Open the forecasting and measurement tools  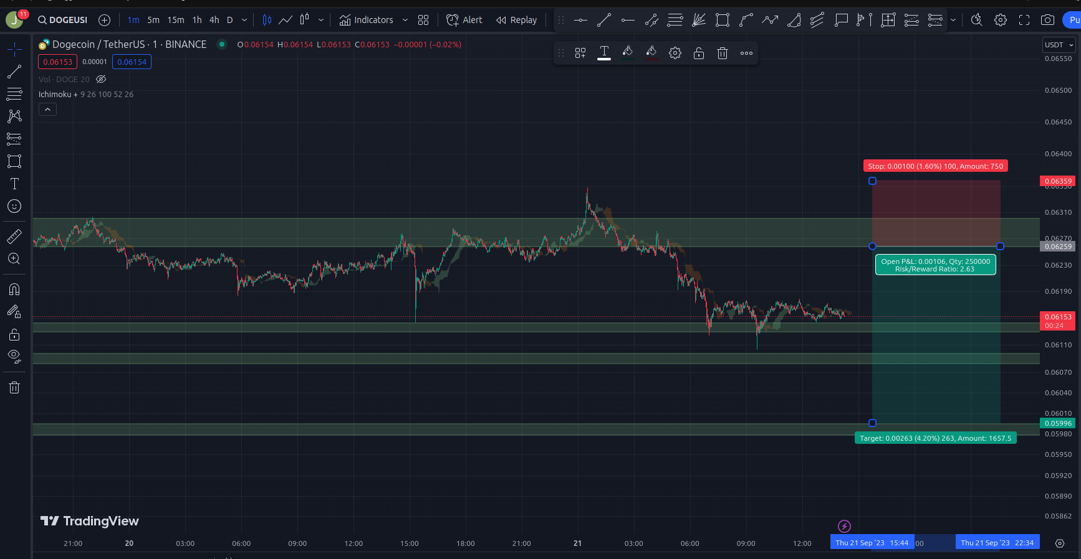14,139
